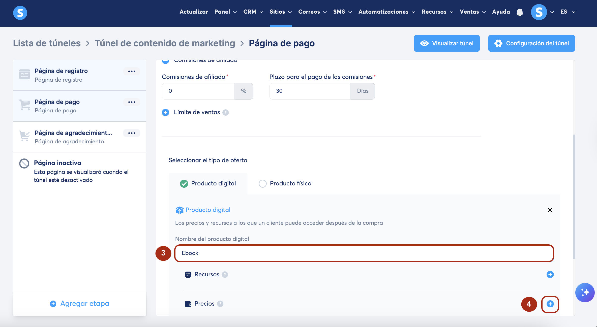
Task: Select the Producto físico radio button
Action: click(x=262, y=184)
